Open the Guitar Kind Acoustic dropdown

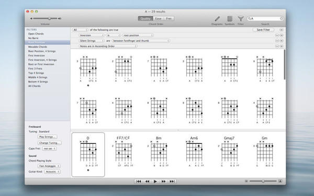[x=52, y=171]
